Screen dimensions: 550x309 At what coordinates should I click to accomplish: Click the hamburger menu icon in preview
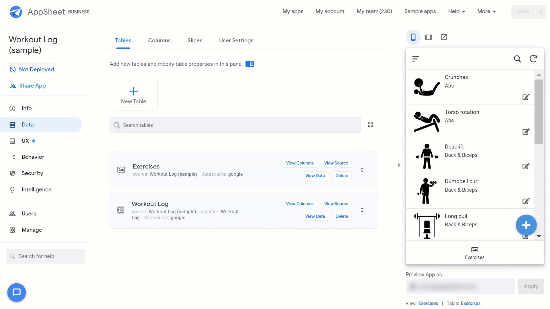coord(416,58)
